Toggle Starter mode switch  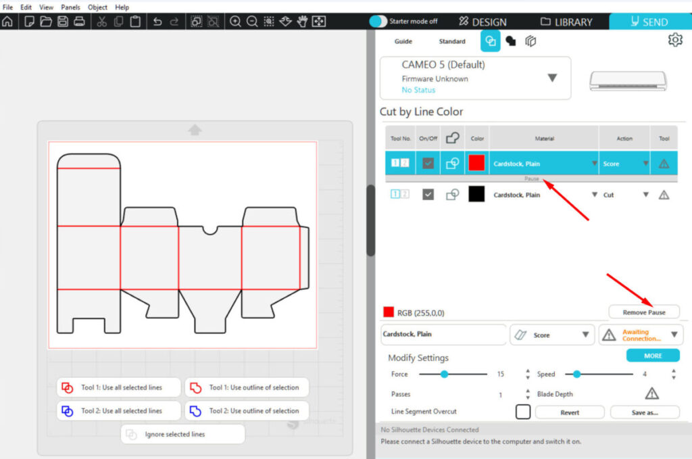[x=378, y=22]
